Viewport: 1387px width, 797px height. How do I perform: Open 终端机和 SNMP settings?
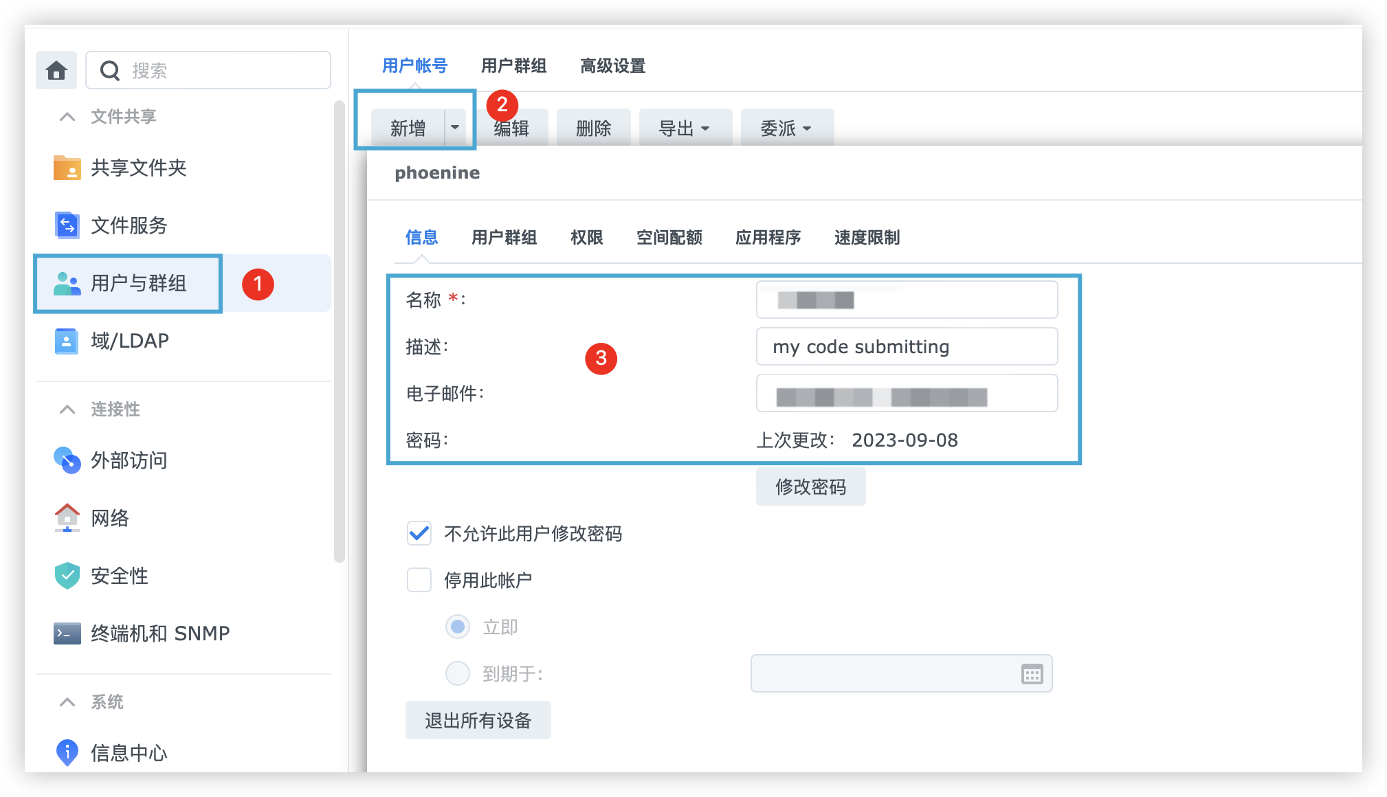[x=159, y=633]
